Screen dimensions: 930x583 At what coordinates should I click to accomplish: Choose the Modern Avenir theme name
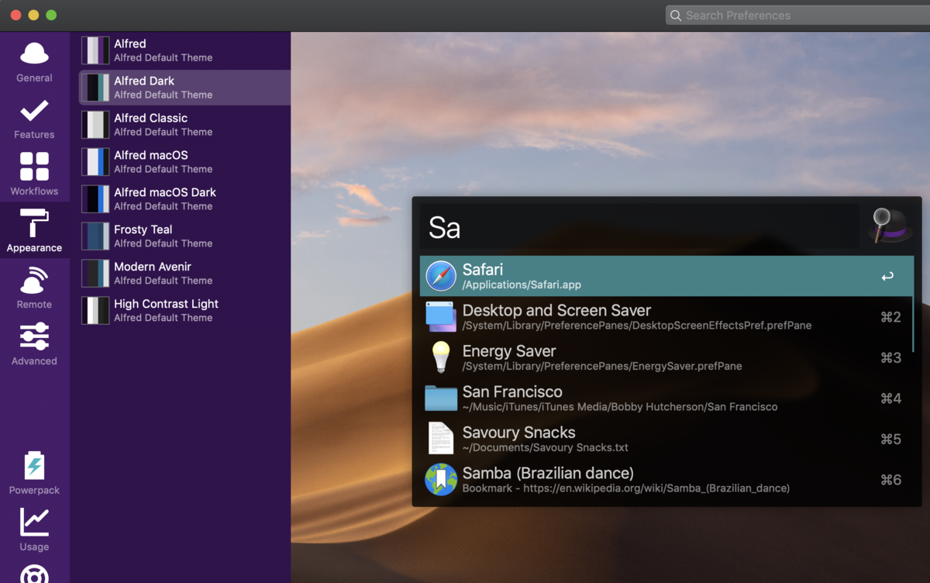pos(153,267)
